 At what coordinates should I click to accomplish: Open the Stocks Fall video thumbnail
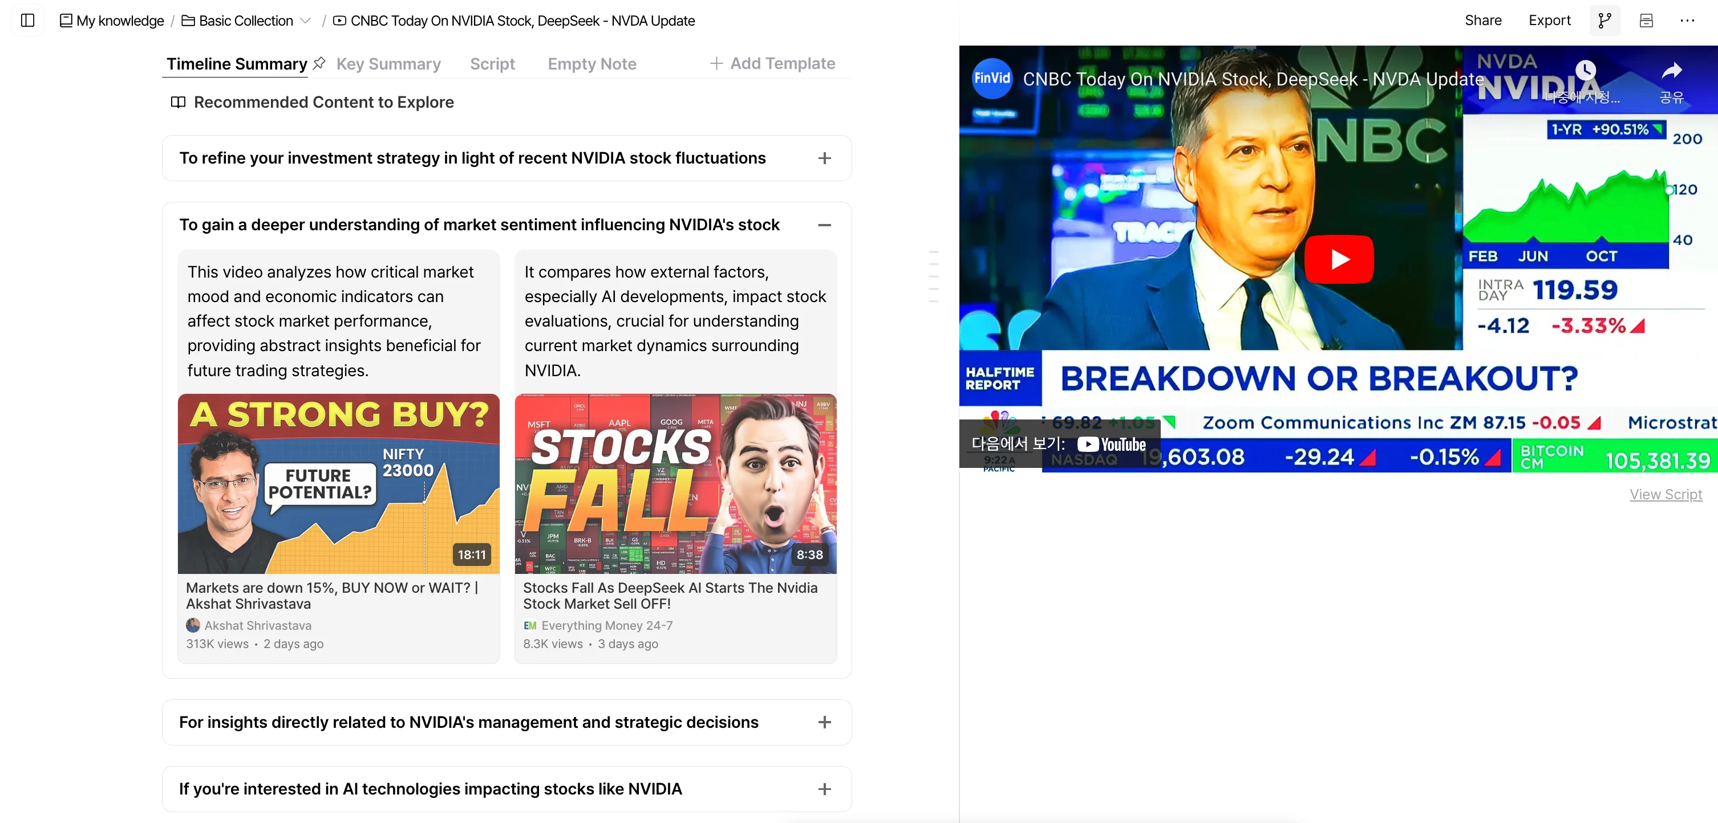coord(675,484)
